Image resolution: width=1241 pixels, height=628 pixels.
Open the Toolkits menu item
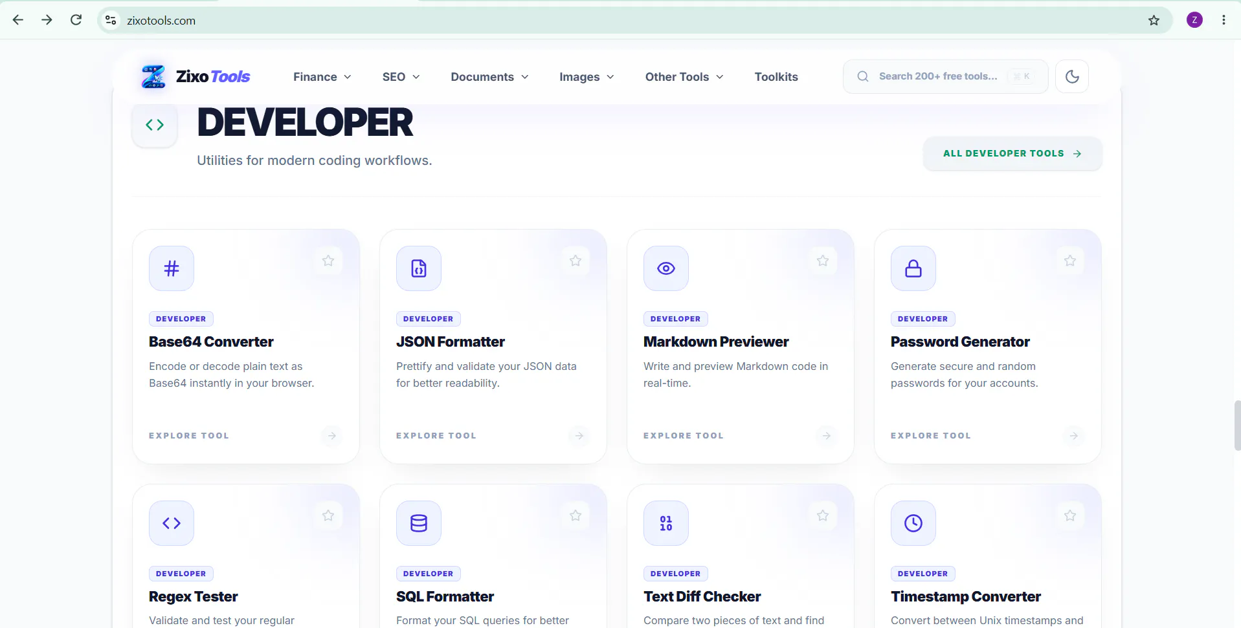(776, 77)
